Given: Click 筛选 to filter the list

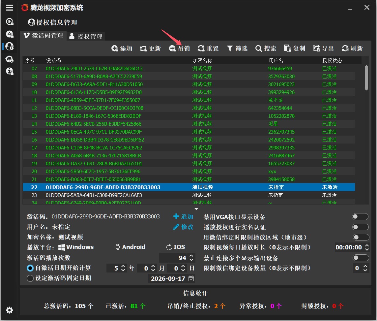Looking at the screenshot, I should pyautogui.click(x=237, y=48).
